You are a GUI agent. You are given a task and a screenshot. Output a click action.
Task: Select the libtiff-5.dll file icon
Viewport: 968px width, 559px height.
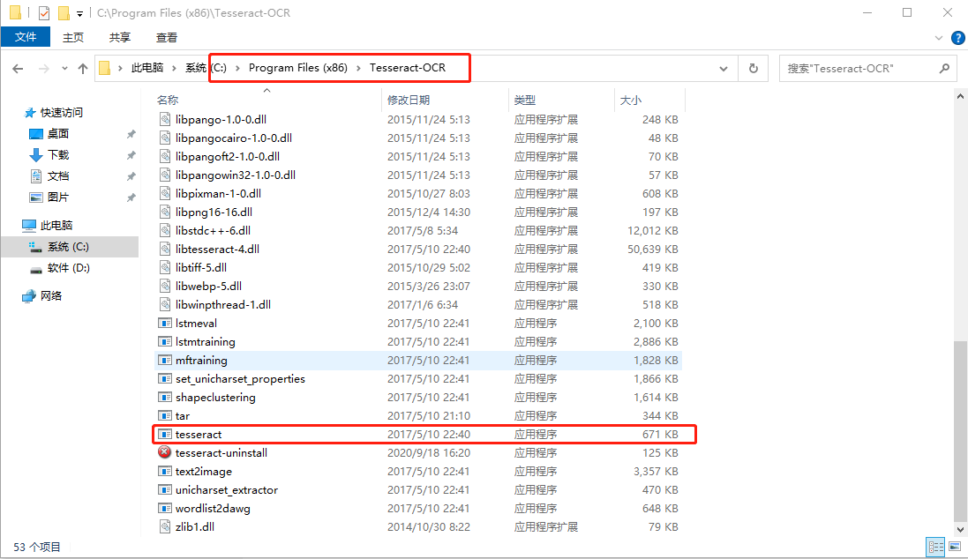[x=165, y=267]
